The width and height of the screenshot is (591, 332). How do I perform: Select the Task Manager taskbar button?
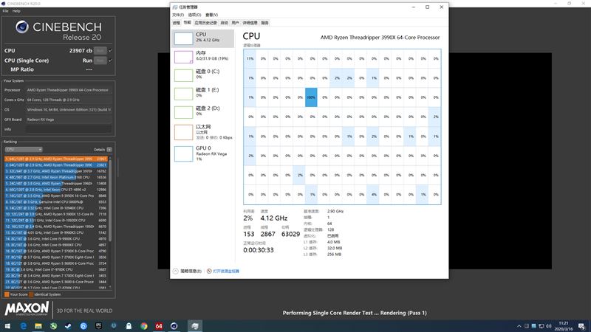(x=195, y=326)
